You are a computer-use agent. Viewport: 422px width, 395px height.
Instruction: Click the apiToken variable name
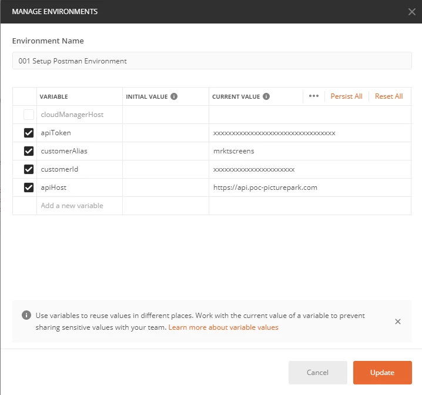point(56,133)
